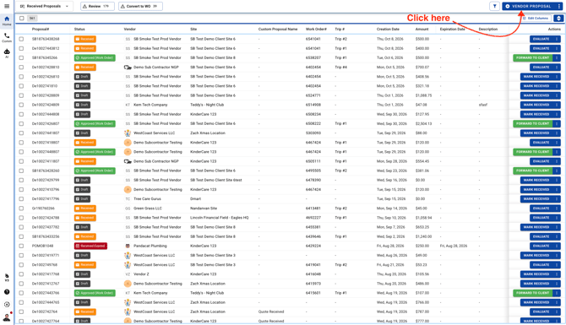Click the VZ avatar for Vendor Z
Image resolution: width=566 pixels, height=325 pixels.
pos(128,274)
